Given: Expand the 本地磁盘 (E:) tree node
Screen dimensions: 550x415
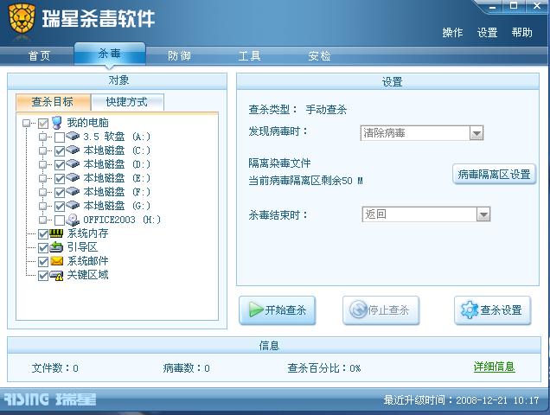Looking at the screenshot, I should pos(42,179).
